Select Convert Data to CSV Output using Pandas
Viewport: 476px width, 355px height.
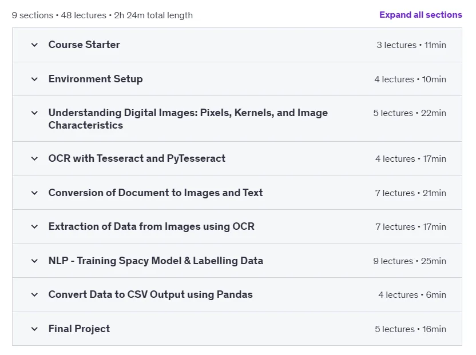point(150,294)
